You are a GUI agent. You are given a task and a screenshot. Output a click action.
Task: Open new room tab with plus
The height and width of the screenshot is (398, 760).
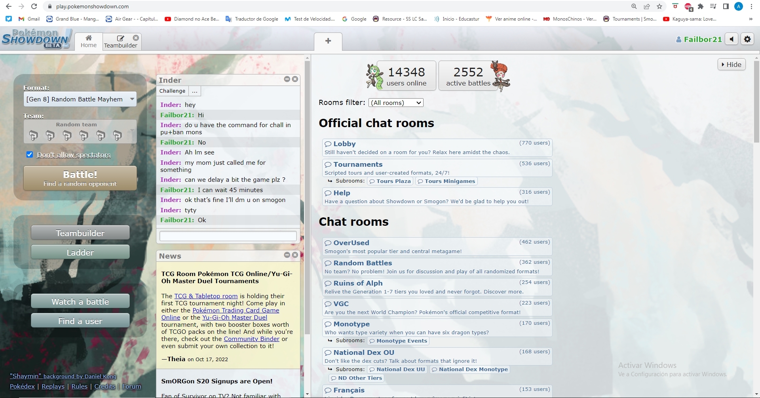(x=328, y=41)
